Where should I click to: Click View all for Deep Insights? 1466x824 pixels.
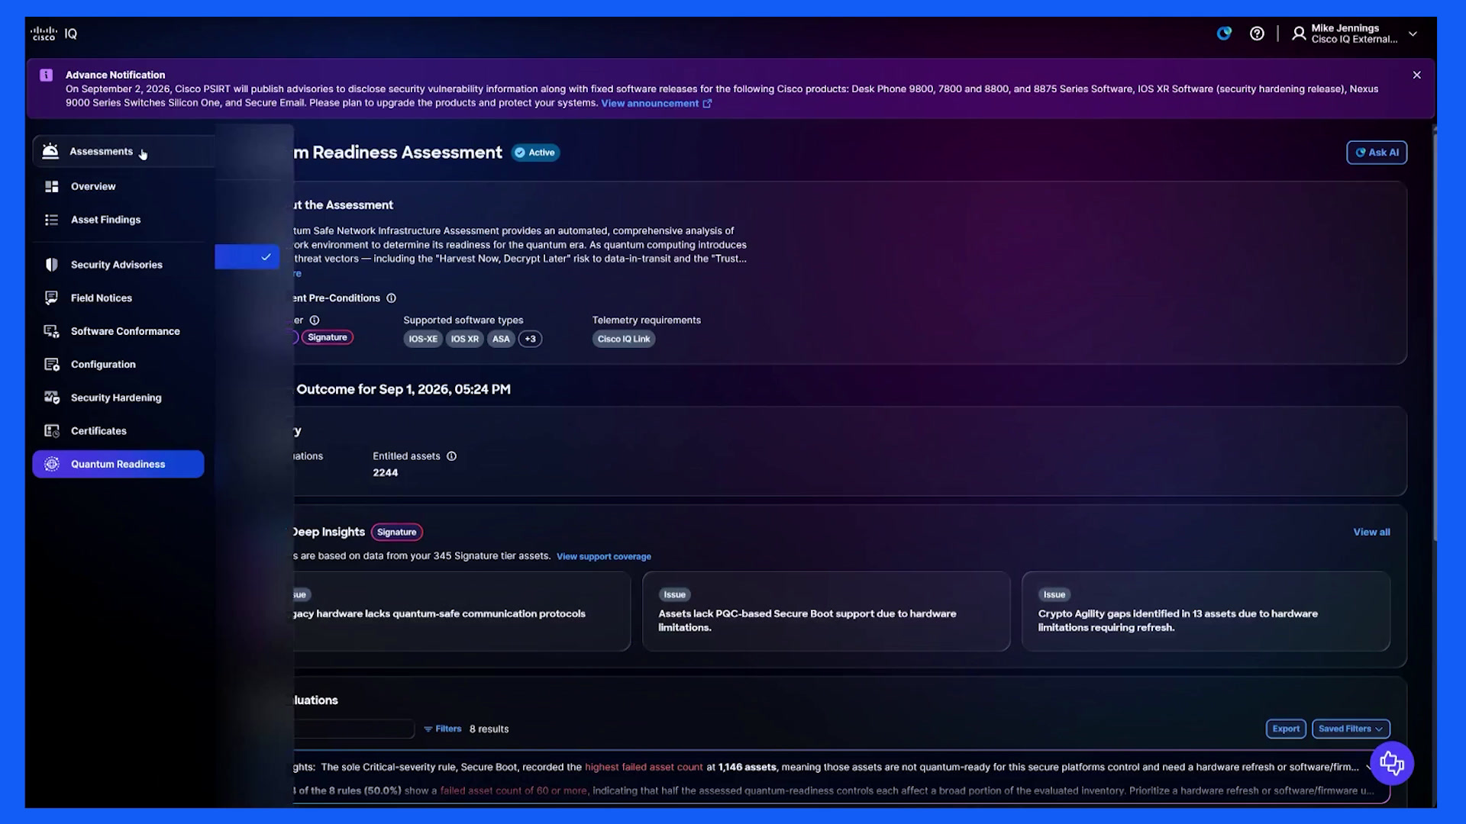pyautogui.click(x=1371, y=532)
